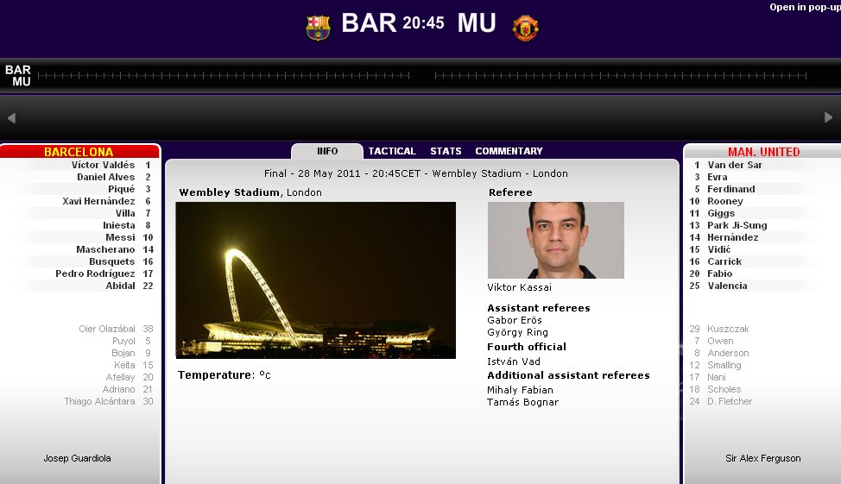Screen dimensions: 841x484
Task: Open the STATS tab
Action: (x=446, y=151)
